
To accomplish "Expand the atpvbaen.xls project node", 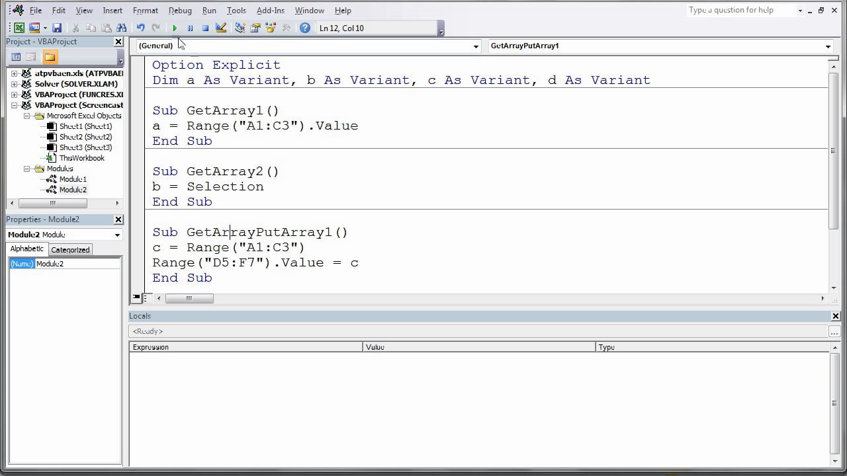I will pos(14,73).
